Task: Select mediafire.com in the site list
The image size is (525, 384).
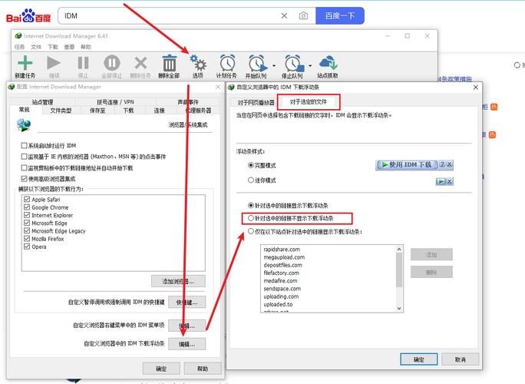Action: tap(280, 281)
